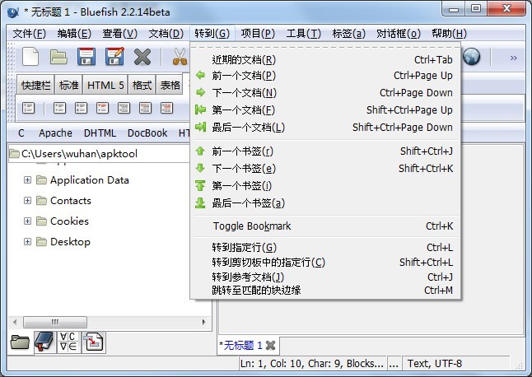Select 第一个文档(F) menu entry
Viewport: 532px width, 377px height.
[x=325, y=109]
